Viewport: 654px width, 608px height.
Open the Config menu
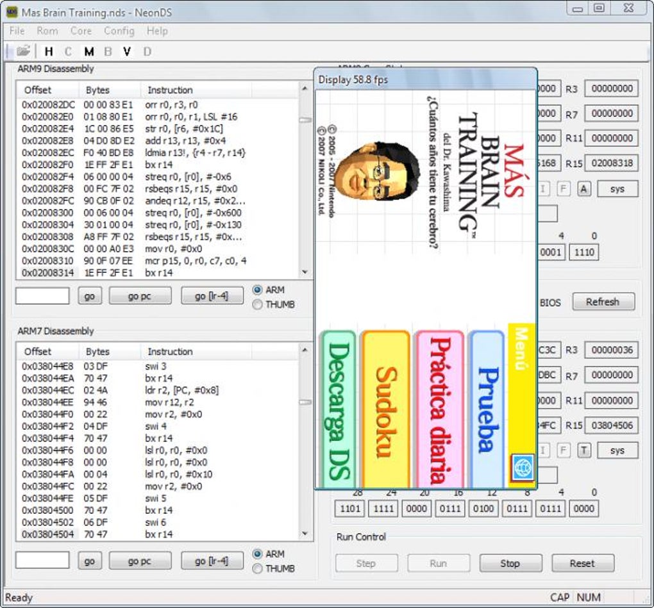[119, 31]
